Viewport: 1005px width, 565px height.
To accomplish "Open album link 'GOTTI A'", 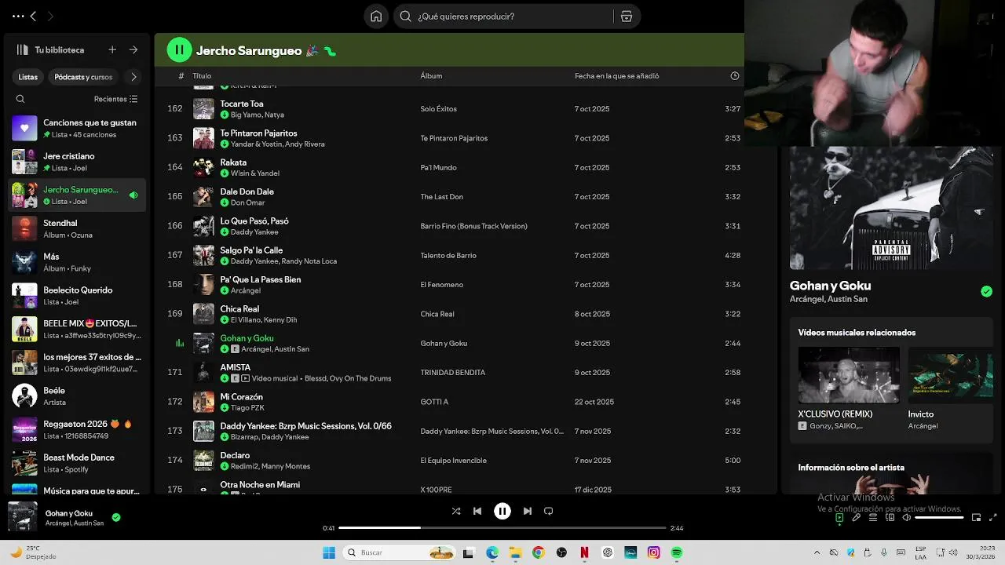I will point(434,402).
